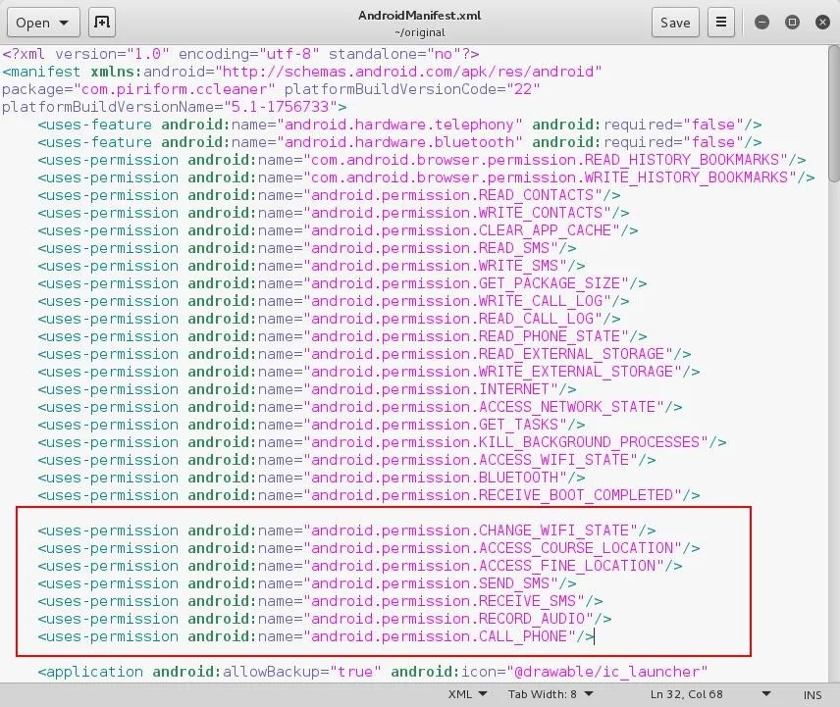Expand the Tab Width dropdown
The image size is (840, 707).
(x=548, y=694)
